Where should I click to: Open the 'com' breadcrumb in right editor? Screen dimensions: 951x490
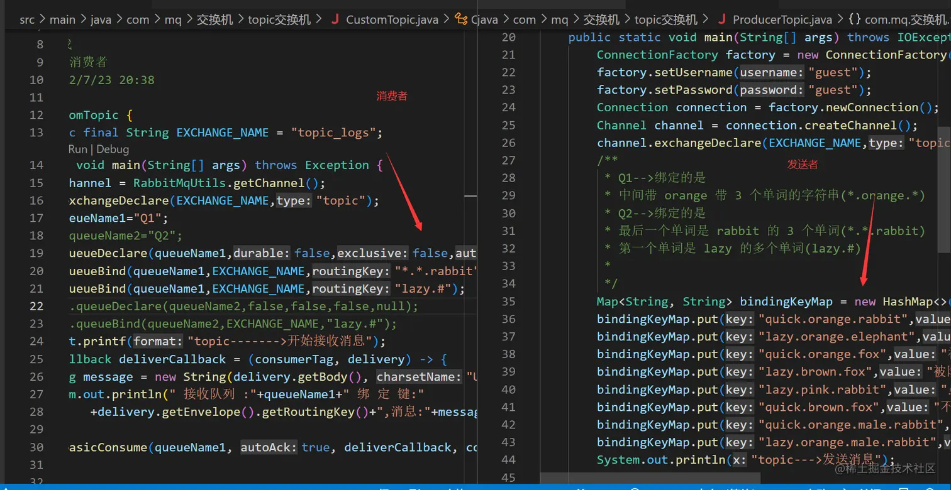(x=525, y=19)
